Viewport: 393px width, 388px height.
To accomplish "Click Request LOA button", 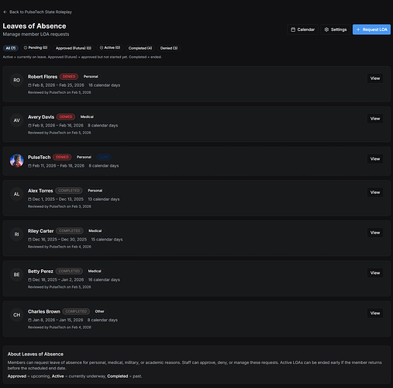I will pos(371,29).
